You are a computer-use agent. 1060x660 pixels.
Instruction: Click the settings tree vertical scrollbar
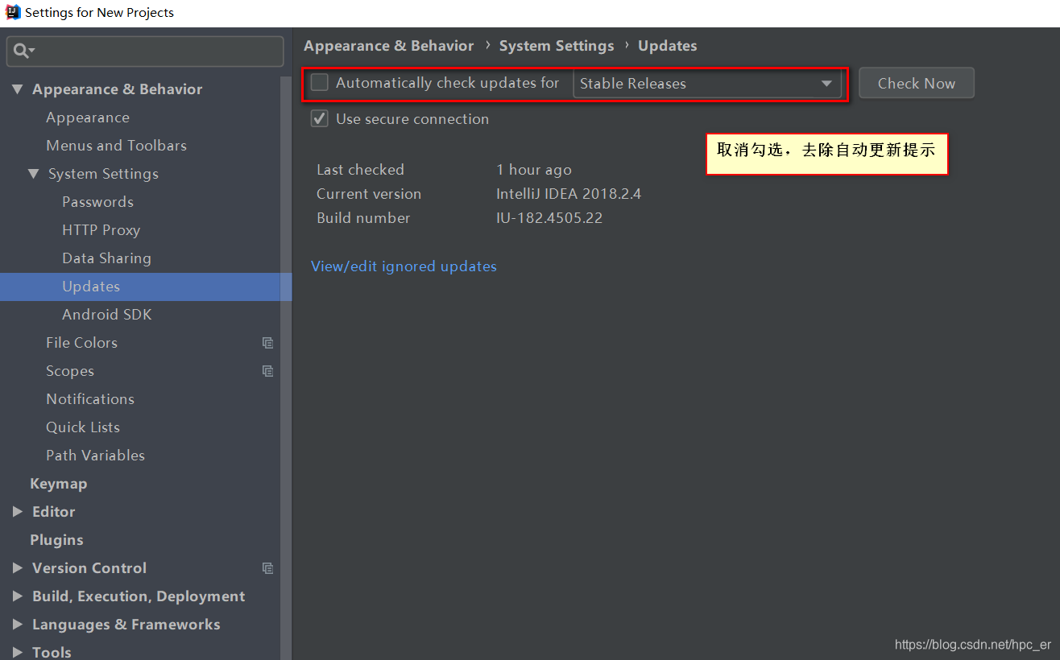point(286,368)
